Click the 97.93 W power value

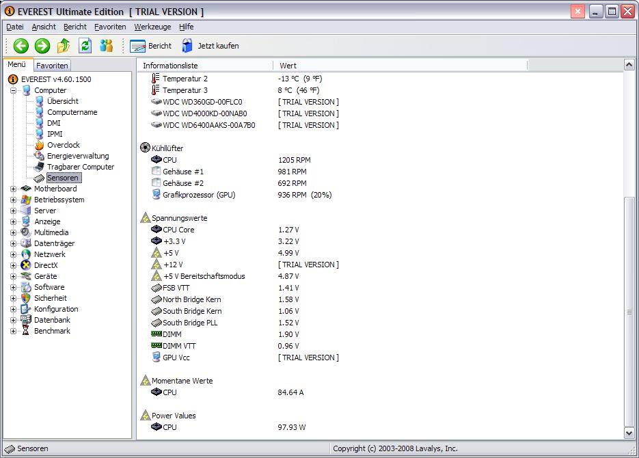point(291,427)
